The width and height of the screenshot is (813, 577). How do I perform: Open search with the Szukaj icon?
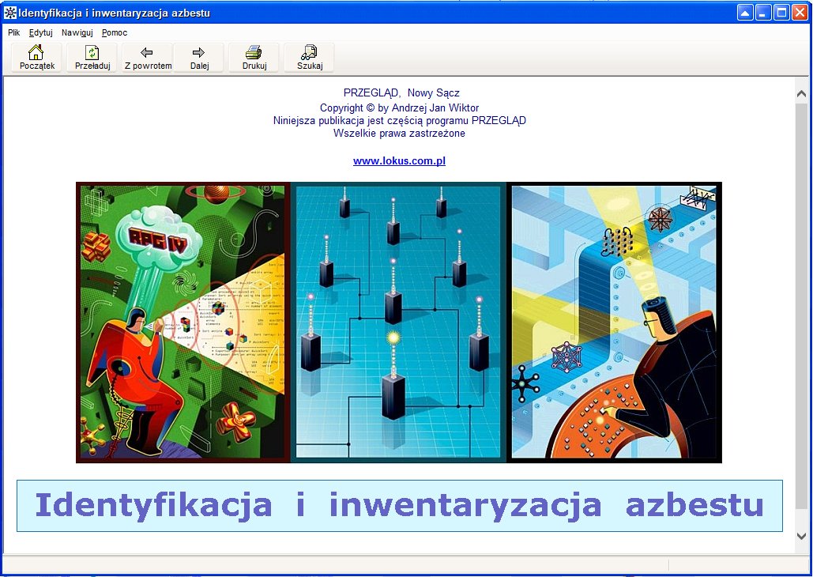309,58
